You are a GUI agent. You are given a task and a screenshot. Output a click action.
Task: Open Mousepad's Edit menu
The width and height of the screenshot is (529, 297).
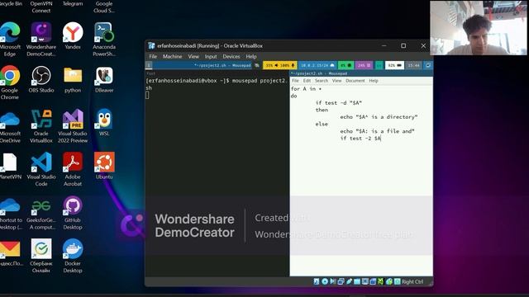[307, 81]
